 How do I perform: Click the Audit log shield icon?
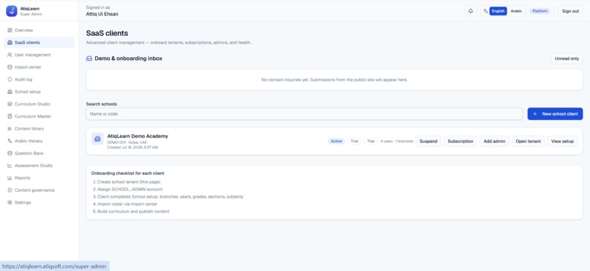(x=10, y=79)
